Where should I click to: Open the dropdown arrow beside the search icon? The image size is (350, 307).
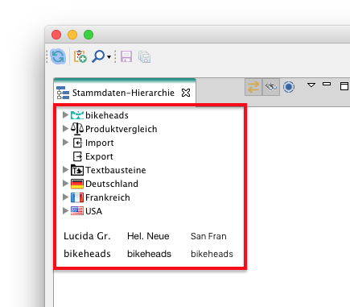[x=109, y=57]
